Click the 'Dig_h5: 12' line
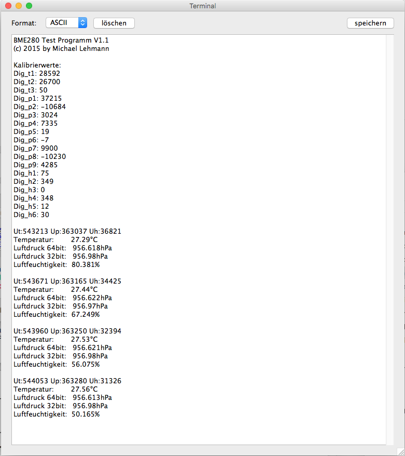Screen dimensions: 405x456 click(31, 207)
